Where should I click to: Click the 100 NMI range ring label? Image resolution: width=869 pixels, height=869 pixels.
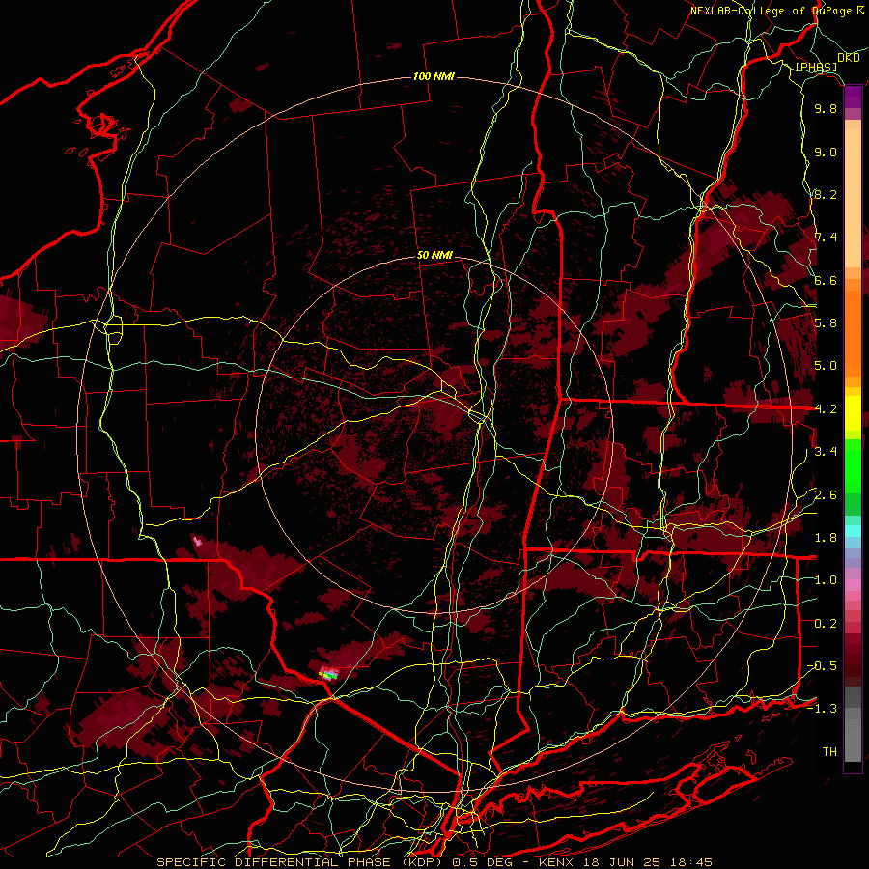click(434, 76)
